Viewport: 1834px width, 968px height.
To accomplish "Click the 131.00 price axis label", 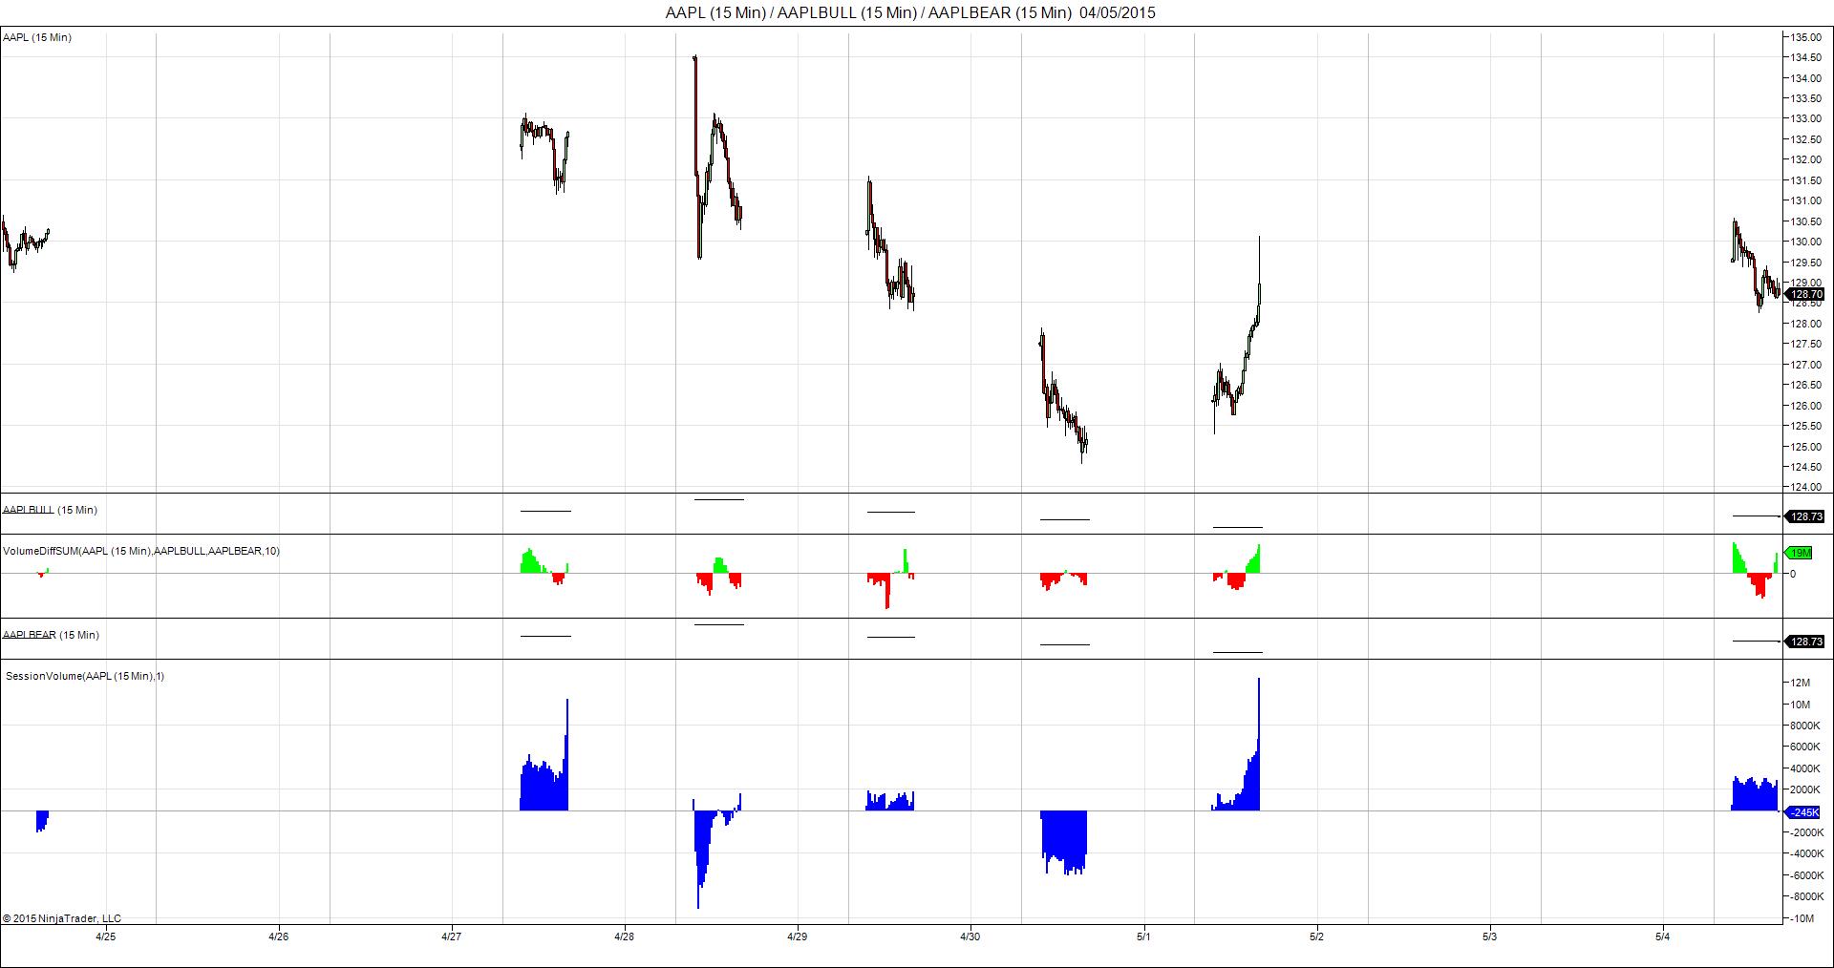I will click(x=1805, y=200).
